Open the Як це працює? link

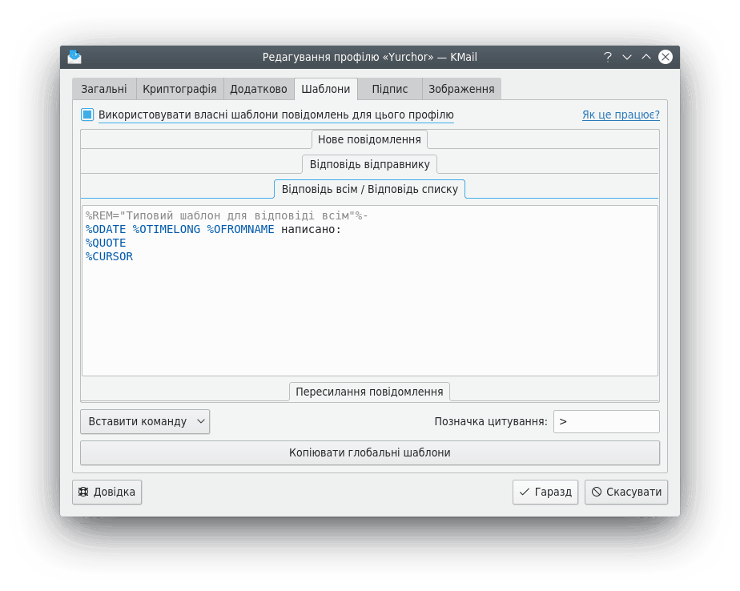tap(619, 115)
